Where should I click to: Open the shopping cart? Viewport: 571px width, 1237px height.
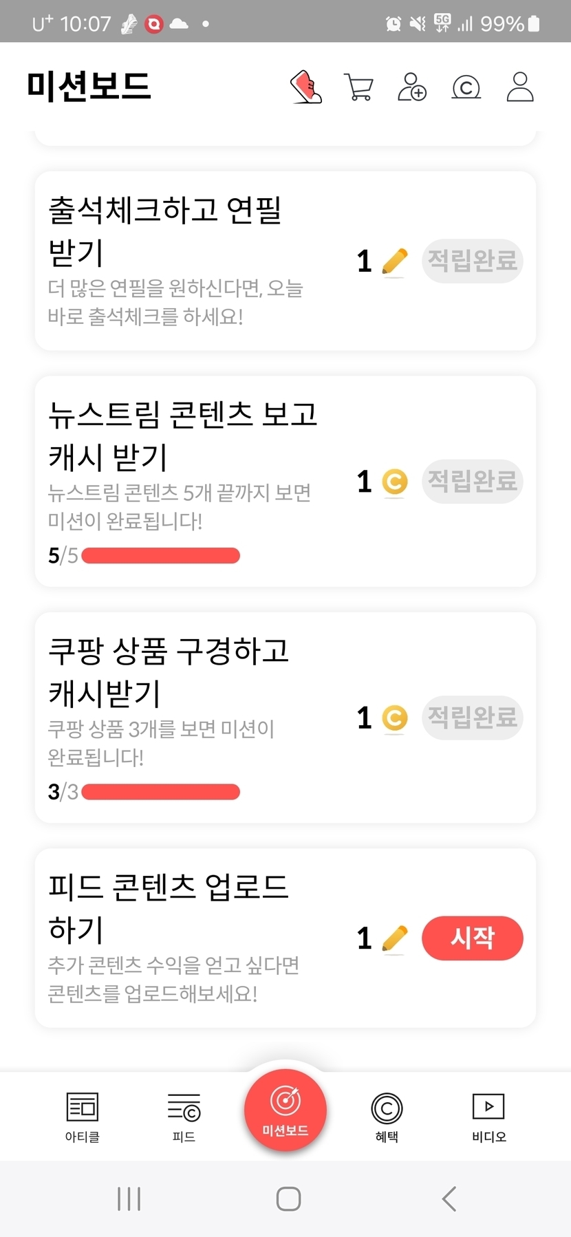(x=358, y=87)
